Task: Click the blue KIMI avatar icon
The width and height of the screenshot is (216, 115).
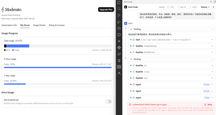Action: pos(126,23)
